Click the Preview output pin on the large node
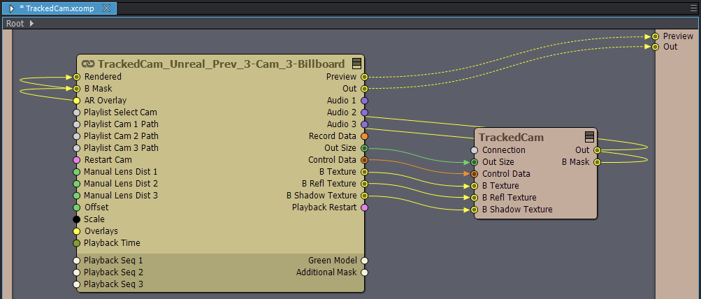This screenshot has height=299, width=701. 364,77
